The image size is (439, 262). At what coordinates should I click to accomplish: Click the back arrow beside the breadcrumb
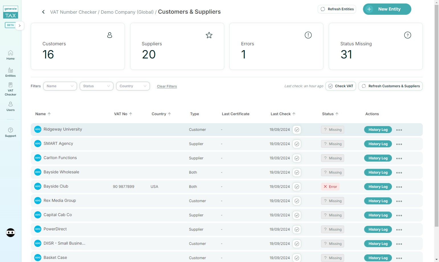click(43, 12)
